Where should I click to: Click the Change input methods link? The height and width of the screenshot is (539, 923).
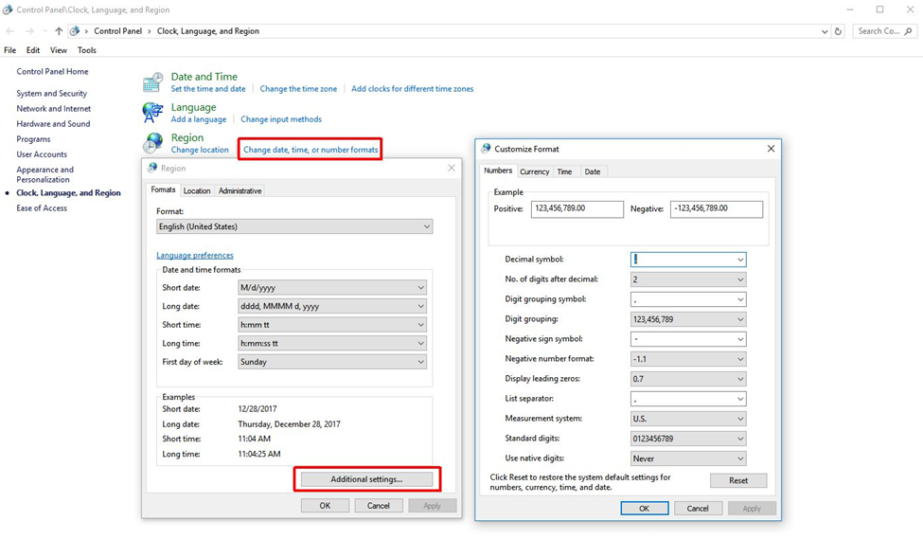pos(281,119)
